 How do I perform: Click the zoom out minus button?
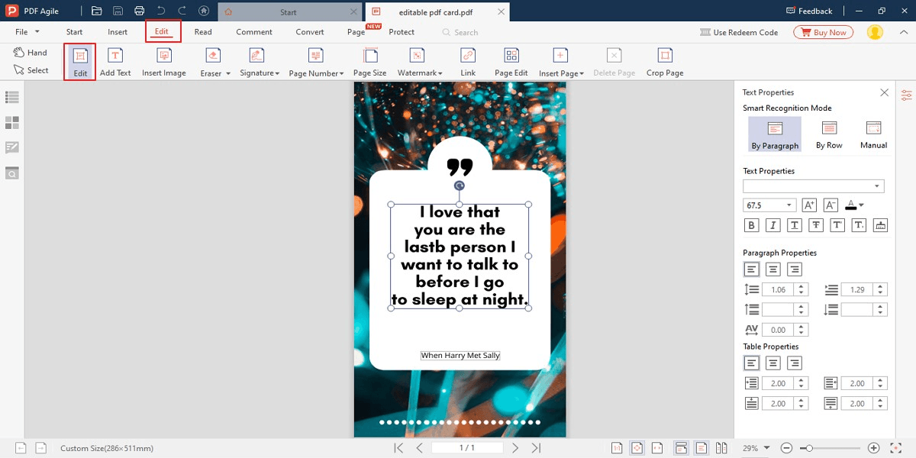(785, 448)
